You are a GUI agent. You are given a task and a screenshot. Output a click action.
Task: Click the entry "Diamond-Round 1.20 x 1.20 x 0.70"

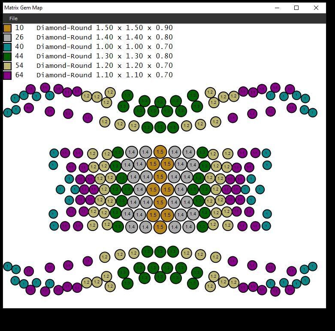click(x=105, y=65)
